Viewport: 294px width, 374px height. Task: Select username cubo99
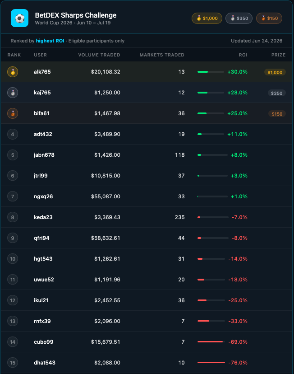click(x=44, y=341)
